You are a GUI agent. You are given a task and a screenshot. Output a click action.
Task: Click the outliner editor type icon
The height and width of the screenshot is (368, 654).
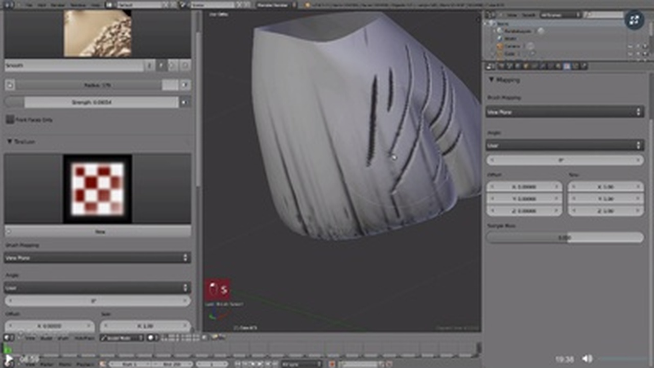point(491,15)
